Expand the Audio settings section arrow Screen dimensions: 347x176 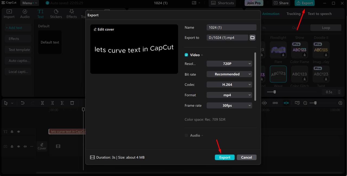(202, 136)
